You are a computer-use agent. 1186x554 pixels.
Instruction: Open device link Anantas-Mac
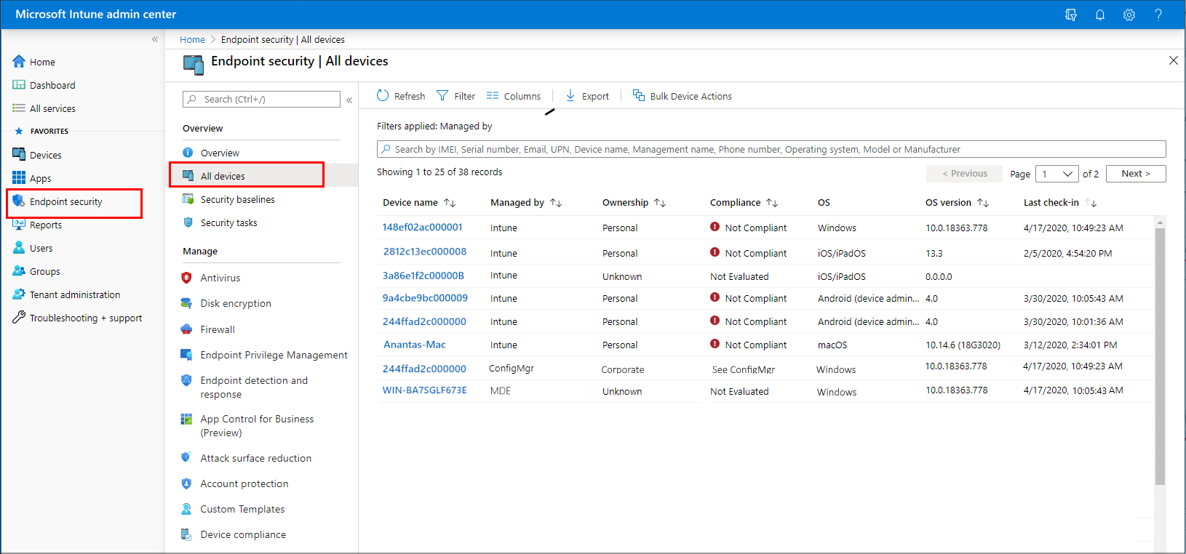coord(414,345)
